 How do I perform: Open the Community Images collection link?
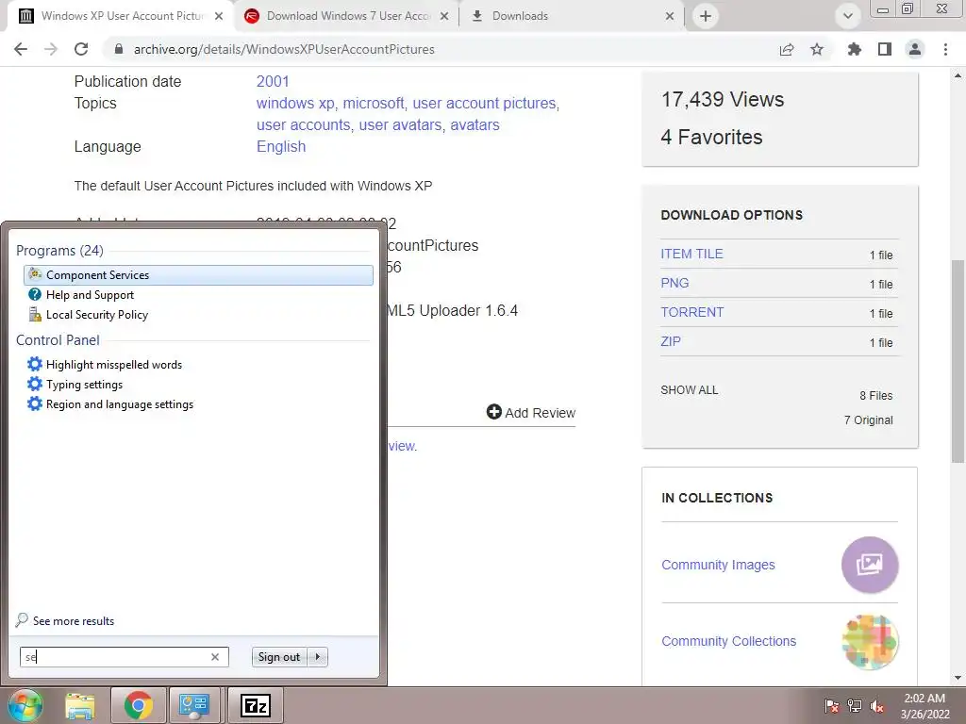pos(718,565)
